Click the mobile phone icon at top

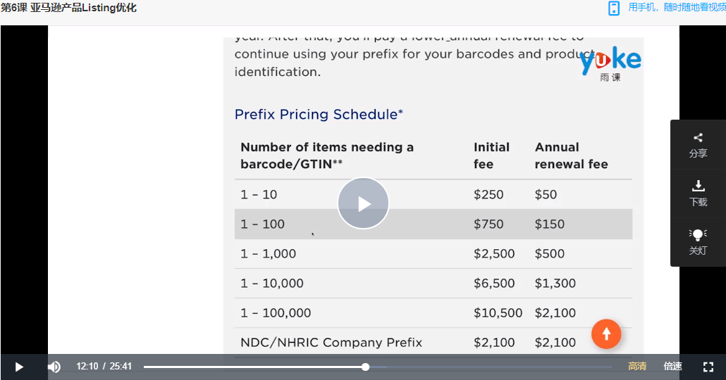614,8
